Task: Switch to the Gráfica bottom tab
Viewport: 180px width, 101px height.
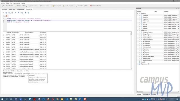Action: 154,94
